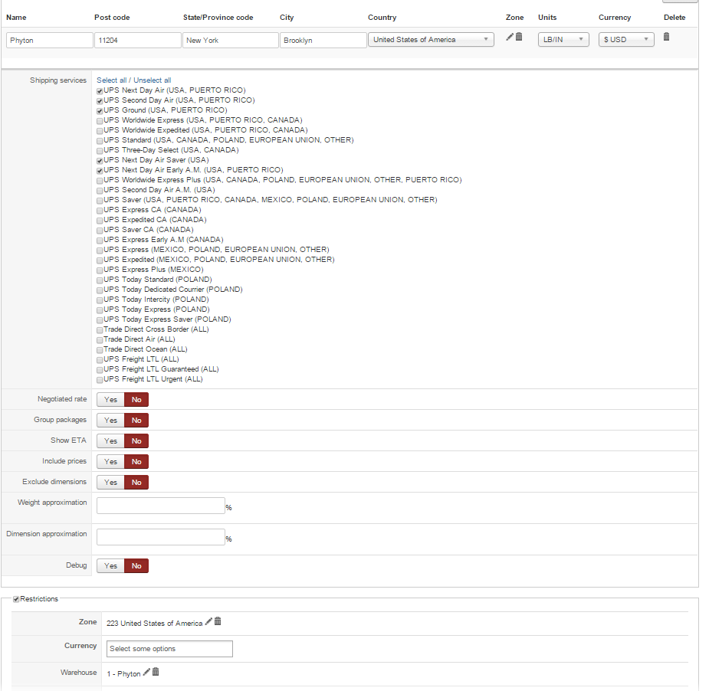Remove the zone with the trash icon beside the Country dropdown
Screen dimensions: 709x691
point(519,37)
